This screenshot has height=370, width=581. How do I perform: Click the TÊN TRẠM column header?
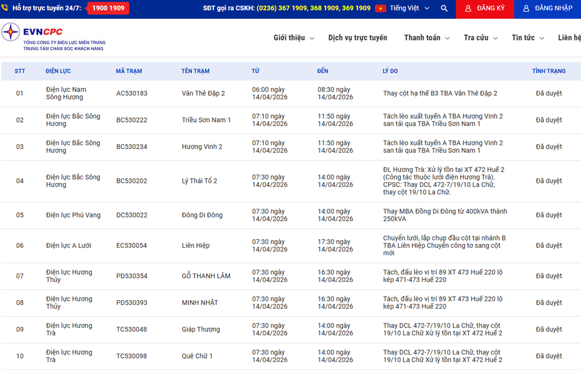[195, 71]
